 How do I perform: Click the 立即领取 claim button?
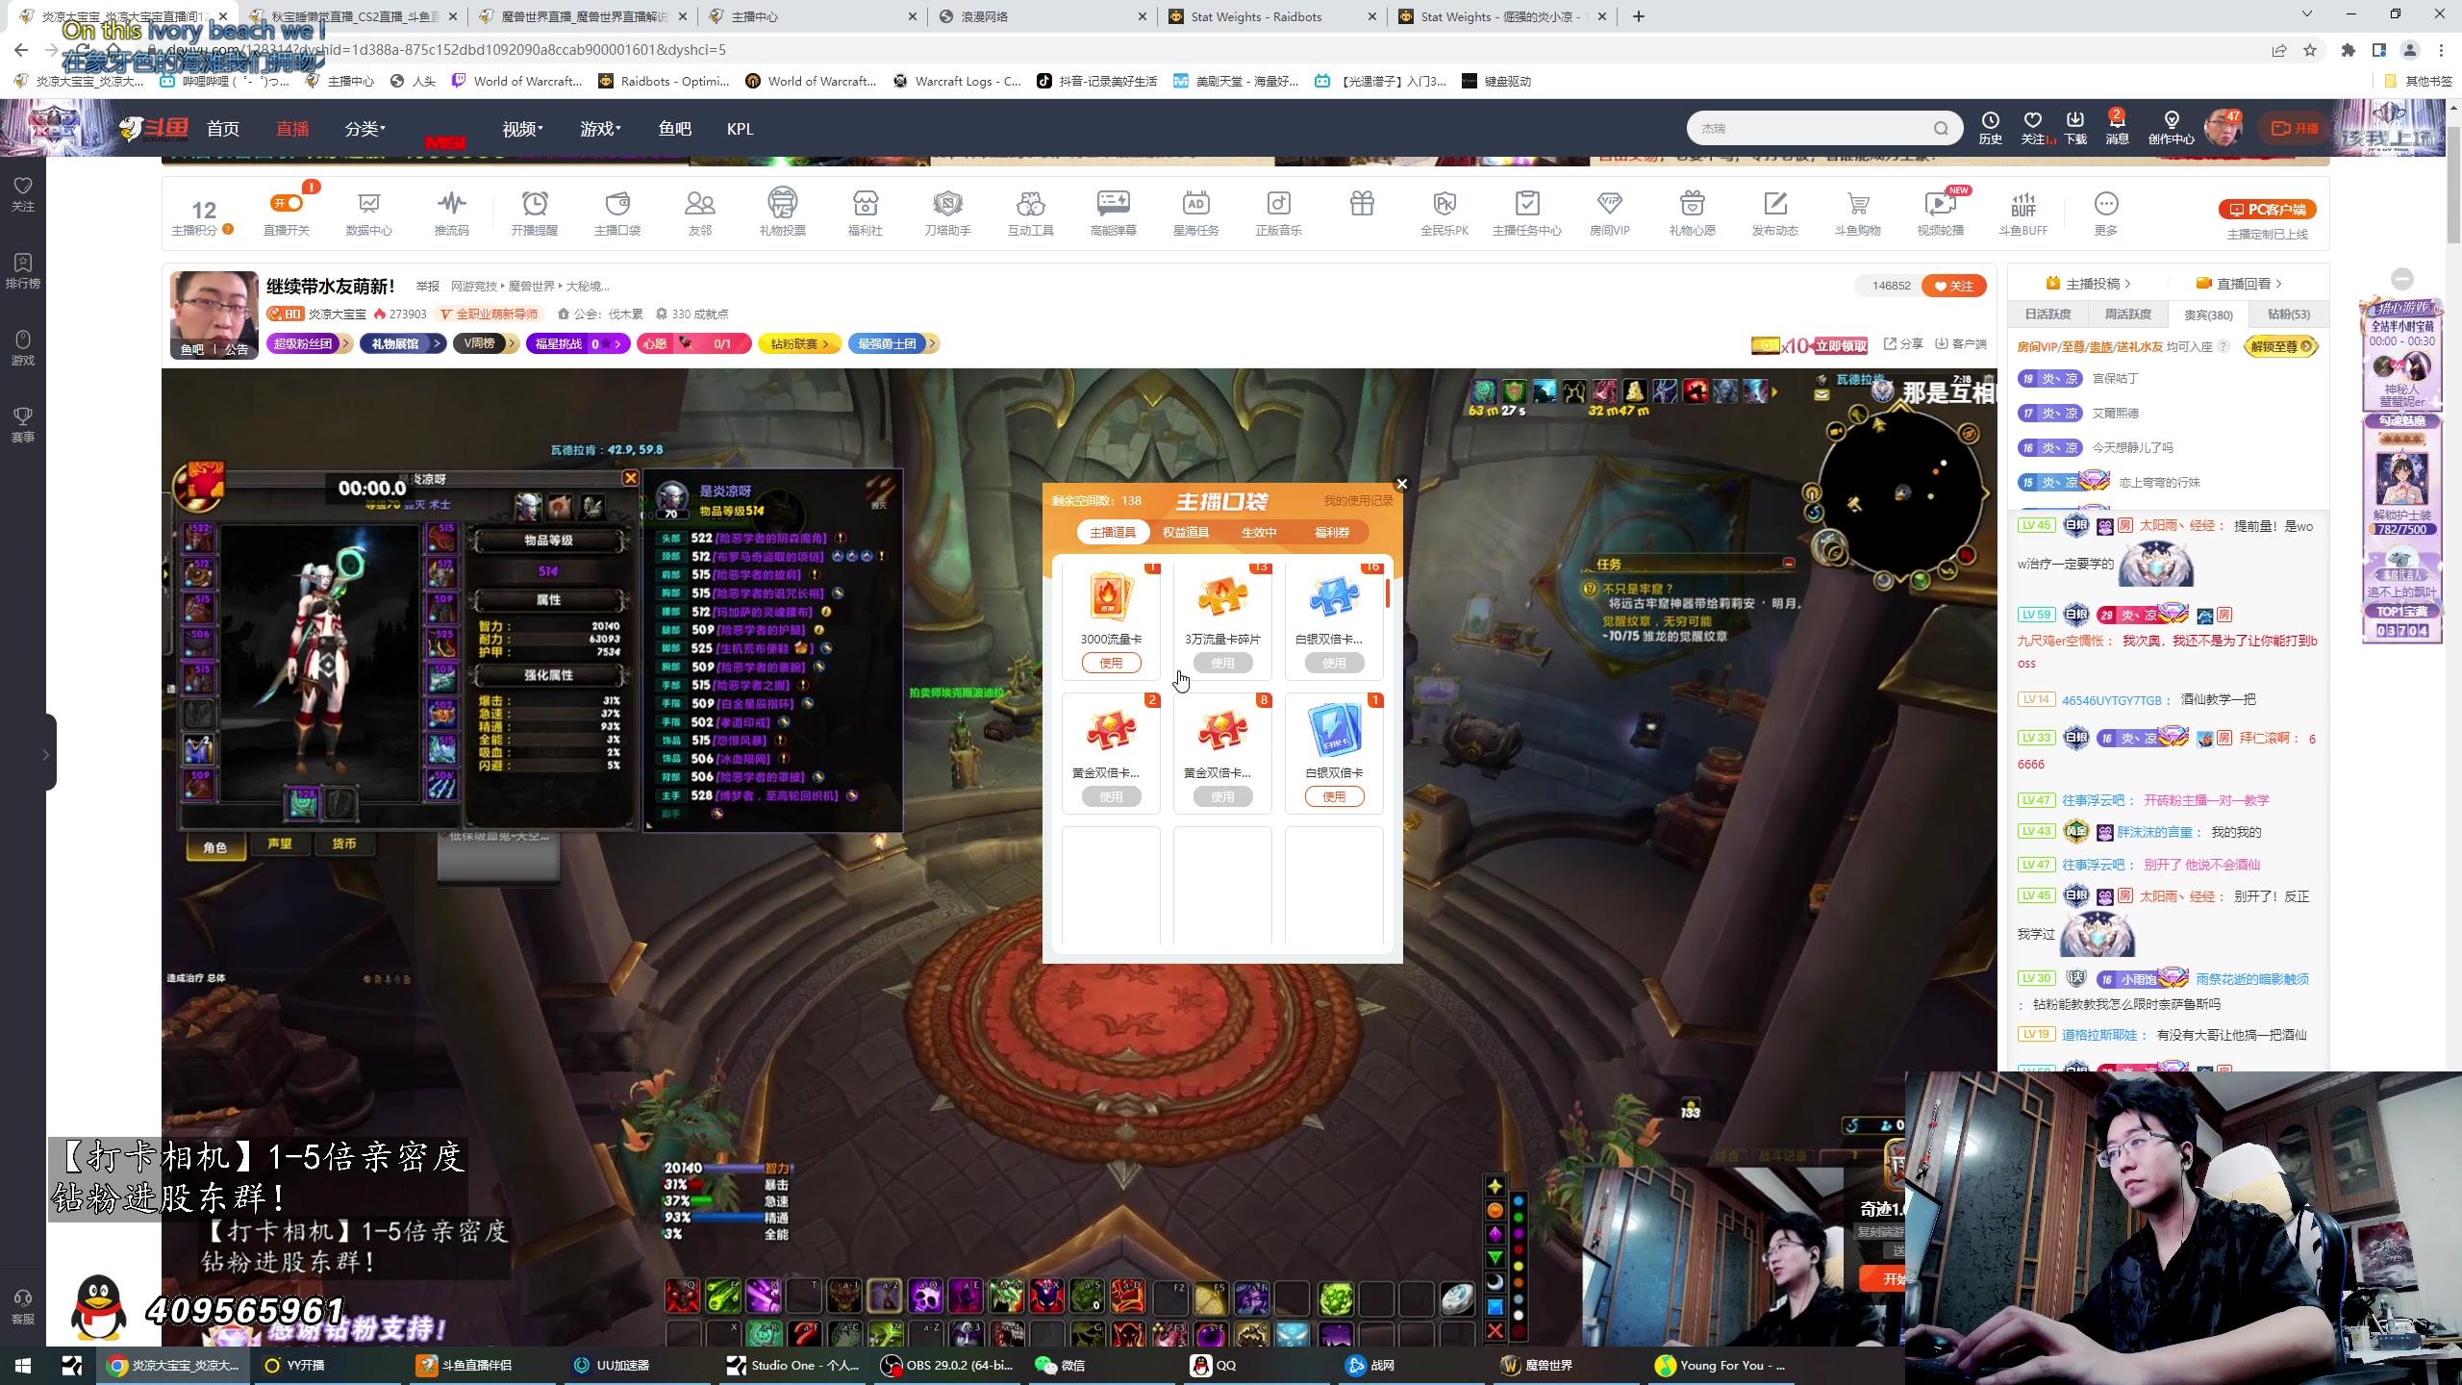[x=1840, y=345]
